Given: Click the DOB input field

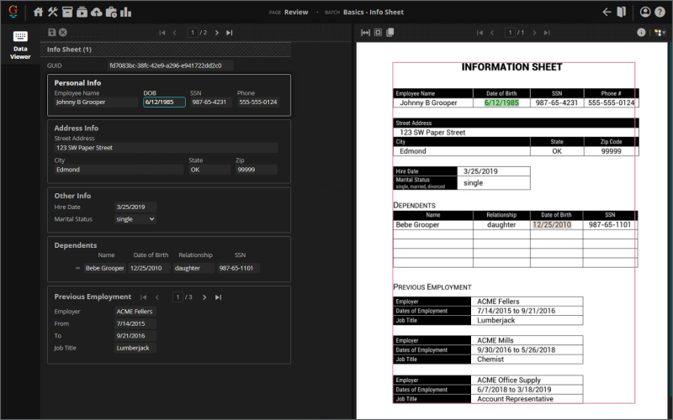Looking at the screenshot, I should point(163,102).
